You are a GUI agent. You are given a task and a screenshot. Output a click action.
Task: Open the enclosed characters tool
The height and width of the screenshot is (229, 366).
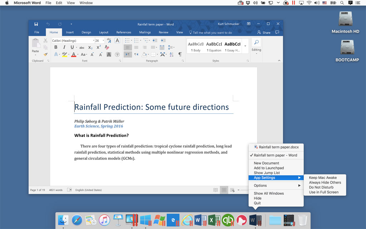(117, 54)
